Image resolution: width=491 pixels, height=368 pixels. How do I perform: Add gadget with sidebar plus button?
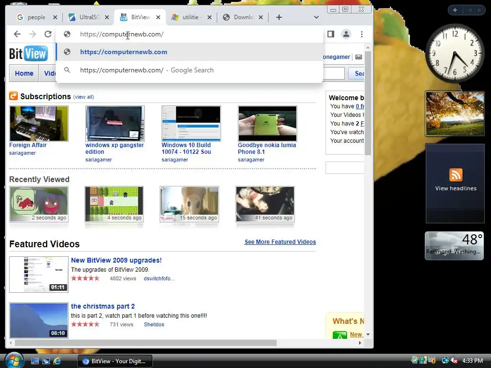coord(455,11)
